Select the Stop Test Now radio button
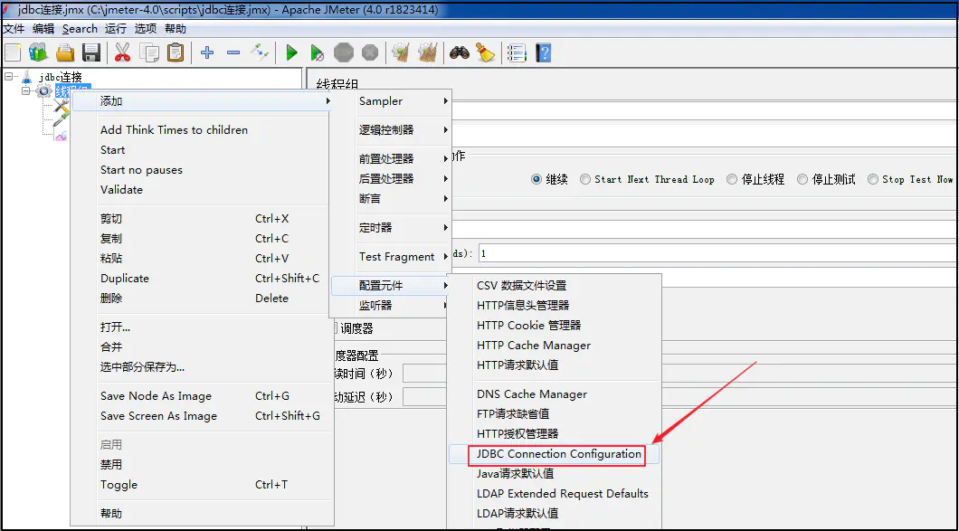Screen dimensions: 959x531 [872, 179]
